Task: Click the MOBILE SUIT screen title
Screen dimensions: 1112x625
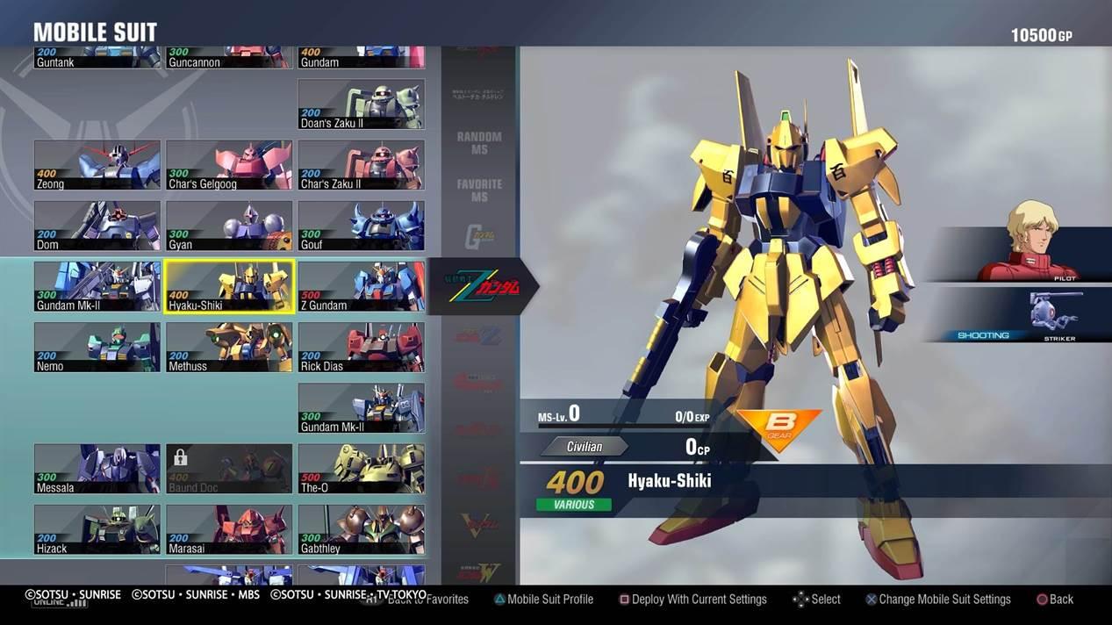Action: pos(95,32)
